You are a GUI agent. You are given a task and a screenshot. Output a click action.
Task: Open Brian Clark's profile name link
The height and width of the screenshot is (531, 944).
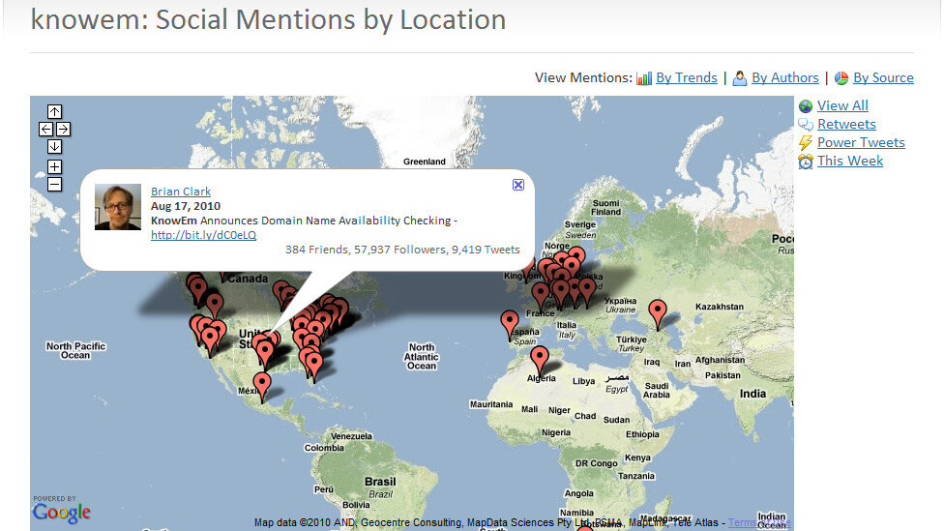tap(180, 192)
